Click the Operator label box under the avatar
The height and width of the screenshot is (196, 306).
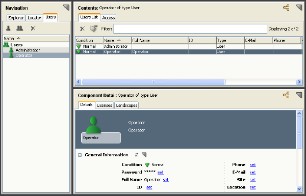[101, 138]
